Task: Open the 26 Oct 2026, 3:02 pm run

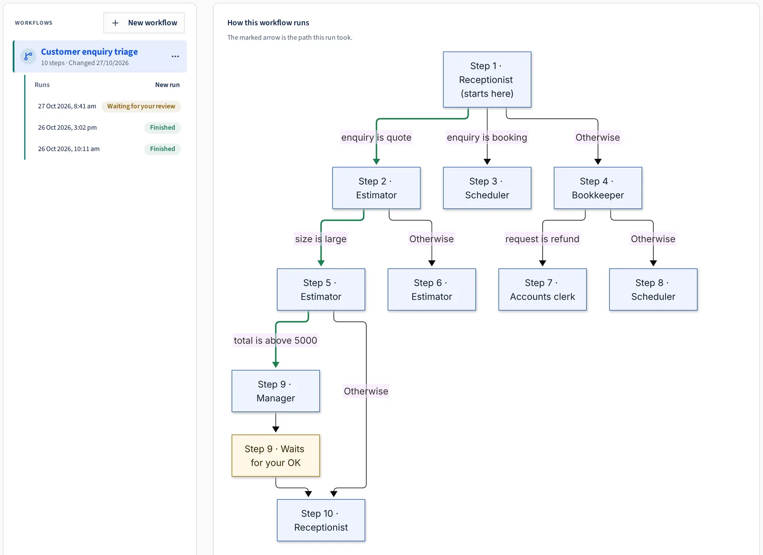Action: pos(109,128)
